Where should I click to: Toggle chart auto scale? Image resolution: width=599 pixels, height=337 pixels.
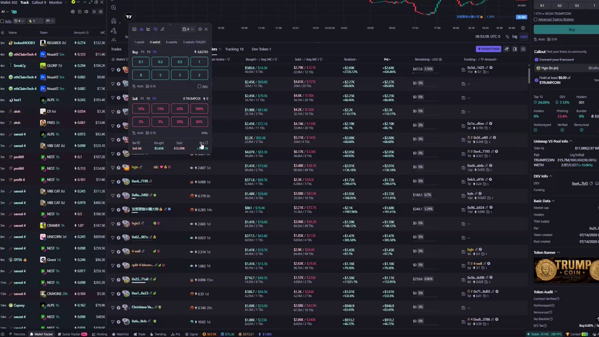click(524, 36)
